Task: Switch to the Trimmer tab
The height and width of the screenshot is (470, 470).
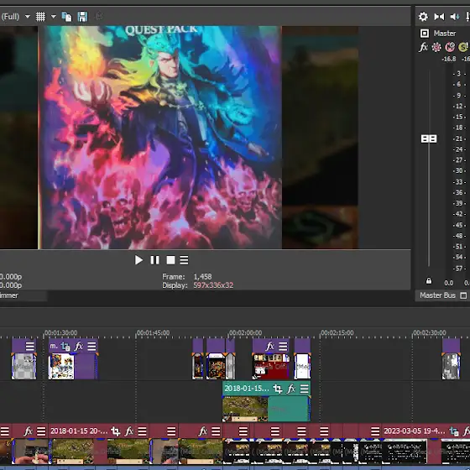Action: pos(9,295)
